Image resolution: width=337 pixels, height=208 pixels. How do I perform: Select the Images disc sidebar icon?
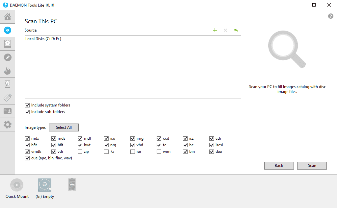[x=8, y=30]
